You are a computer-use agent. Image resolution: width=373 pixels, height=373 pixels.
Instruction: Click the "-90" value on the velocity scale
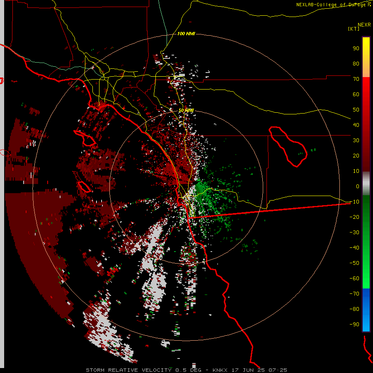click(x=354, y=325)
